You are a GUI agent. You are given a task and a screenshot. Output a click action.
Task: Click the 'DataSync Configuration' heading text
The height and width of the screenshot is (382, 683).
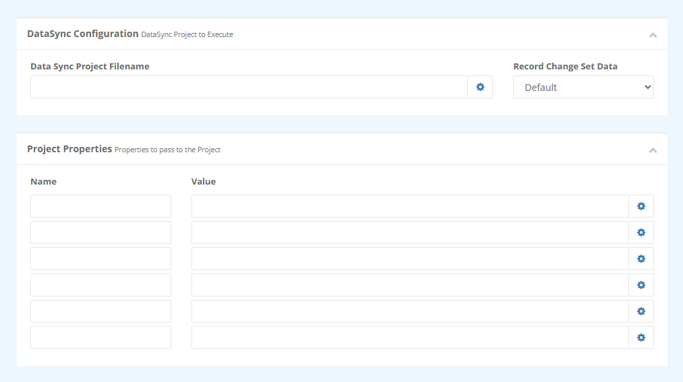click(83, 34)
